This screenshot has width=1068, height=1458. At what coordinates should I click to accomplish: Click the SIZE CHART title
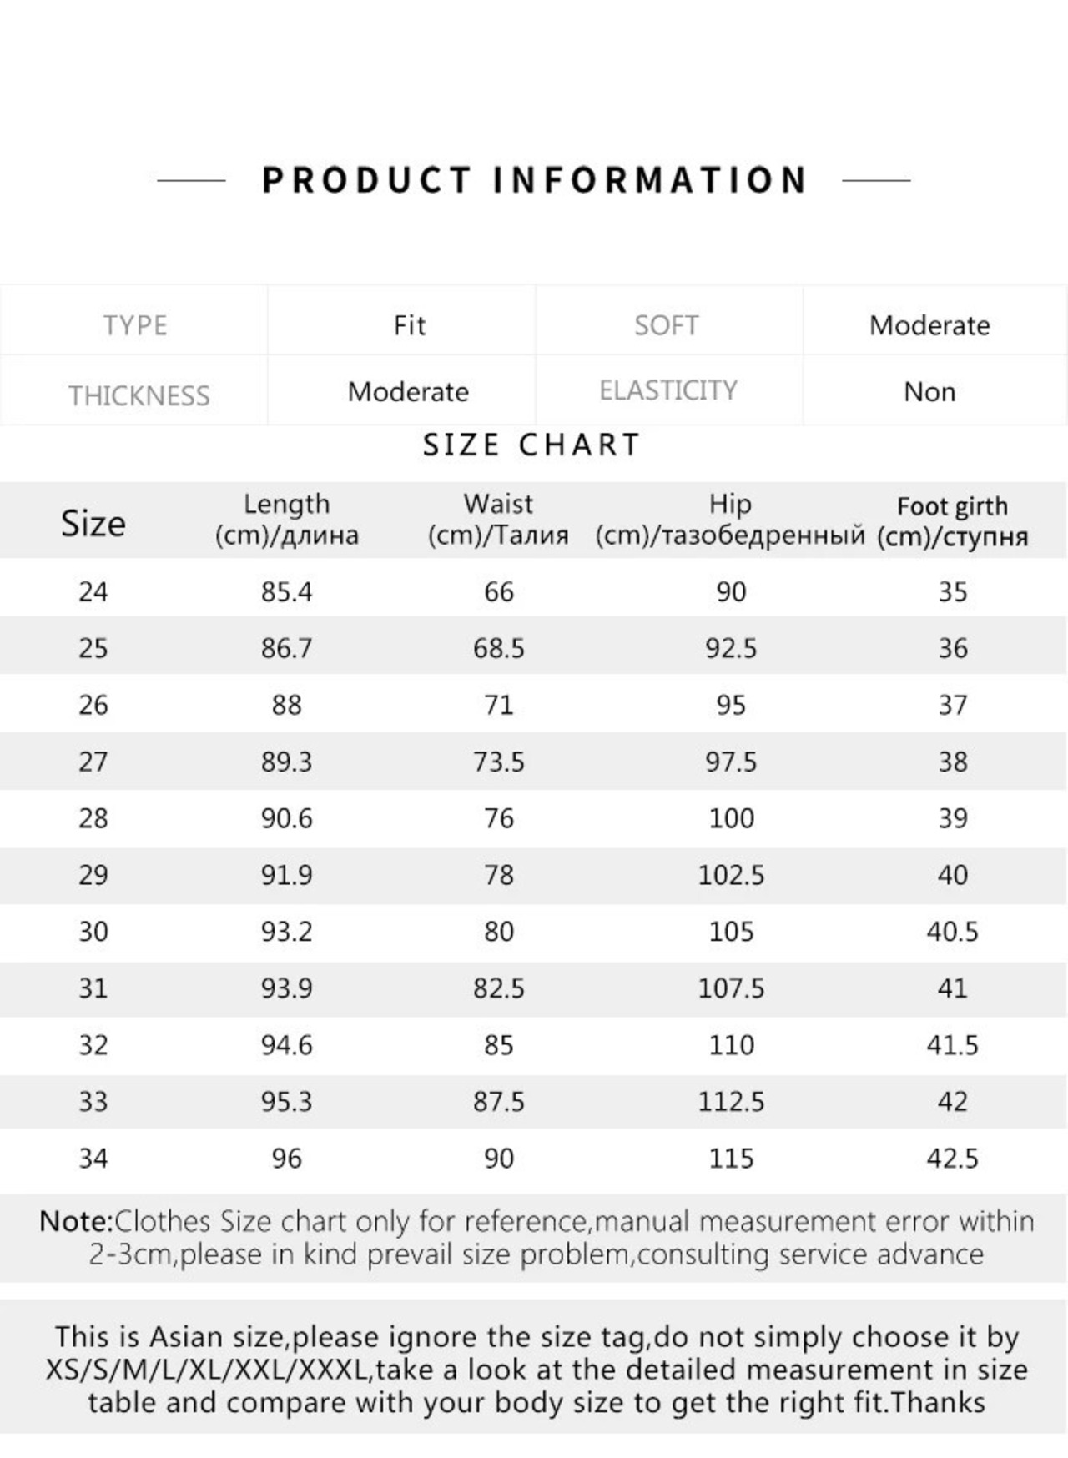531,445
